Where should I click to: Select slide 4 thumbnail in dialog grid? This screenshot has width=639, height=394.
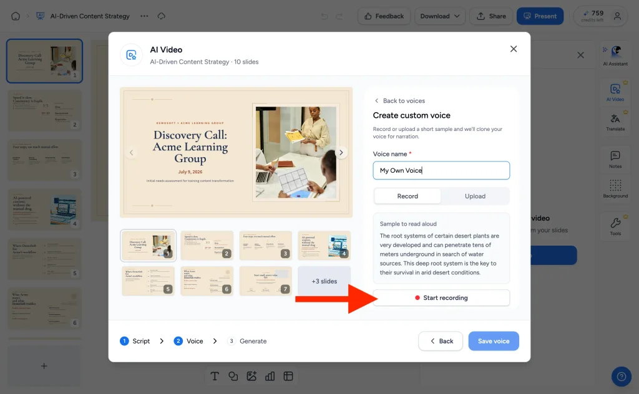(324, 246)
